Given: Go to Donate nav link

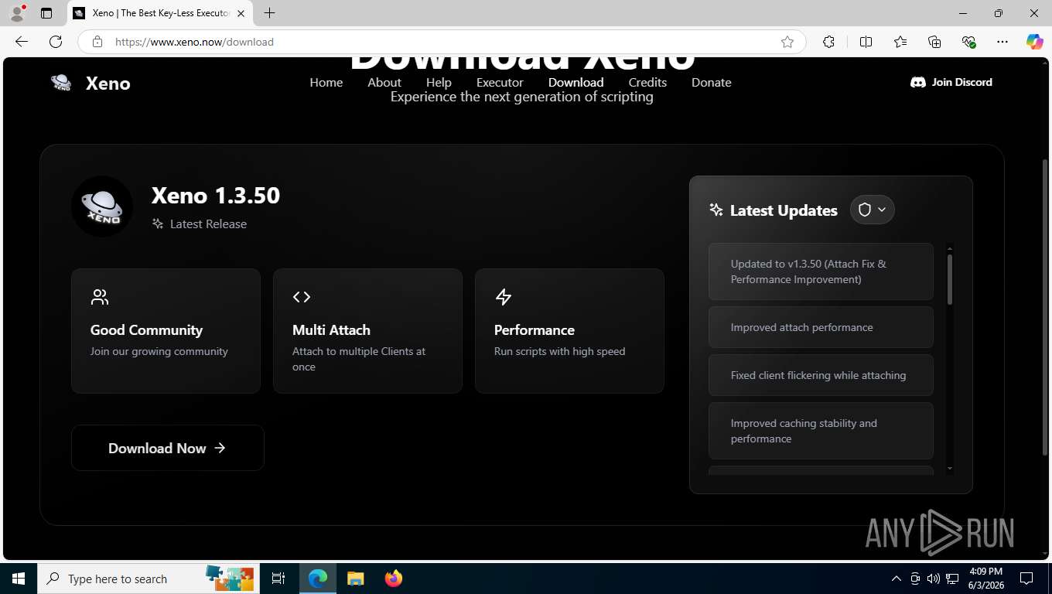Looking at the screenshot, I should [712, 82].
